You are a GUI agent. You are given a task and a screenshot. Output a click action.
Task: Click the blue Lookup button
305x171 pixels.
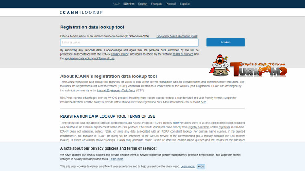[x=225, y=42]
